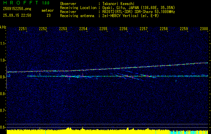
Task: Click the Receiving antenna label
Action: click(77, 16)
